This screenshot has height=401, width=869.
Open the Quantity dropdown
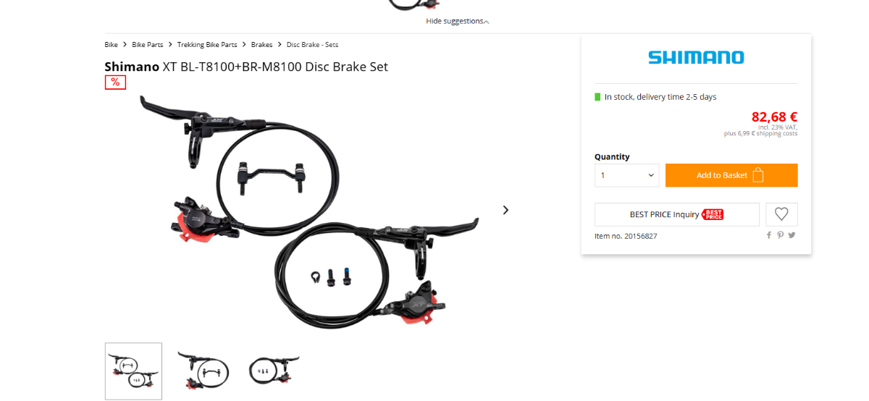tap(627, 175)
